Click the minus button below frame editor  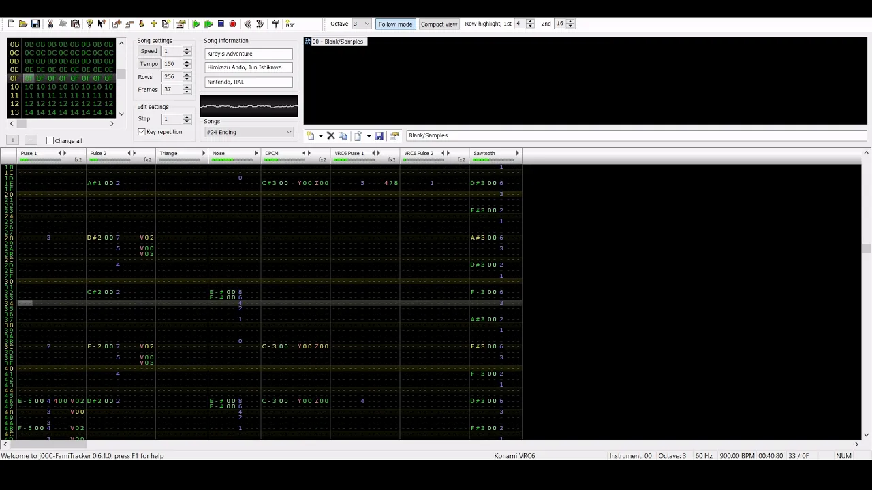point(30,140)
